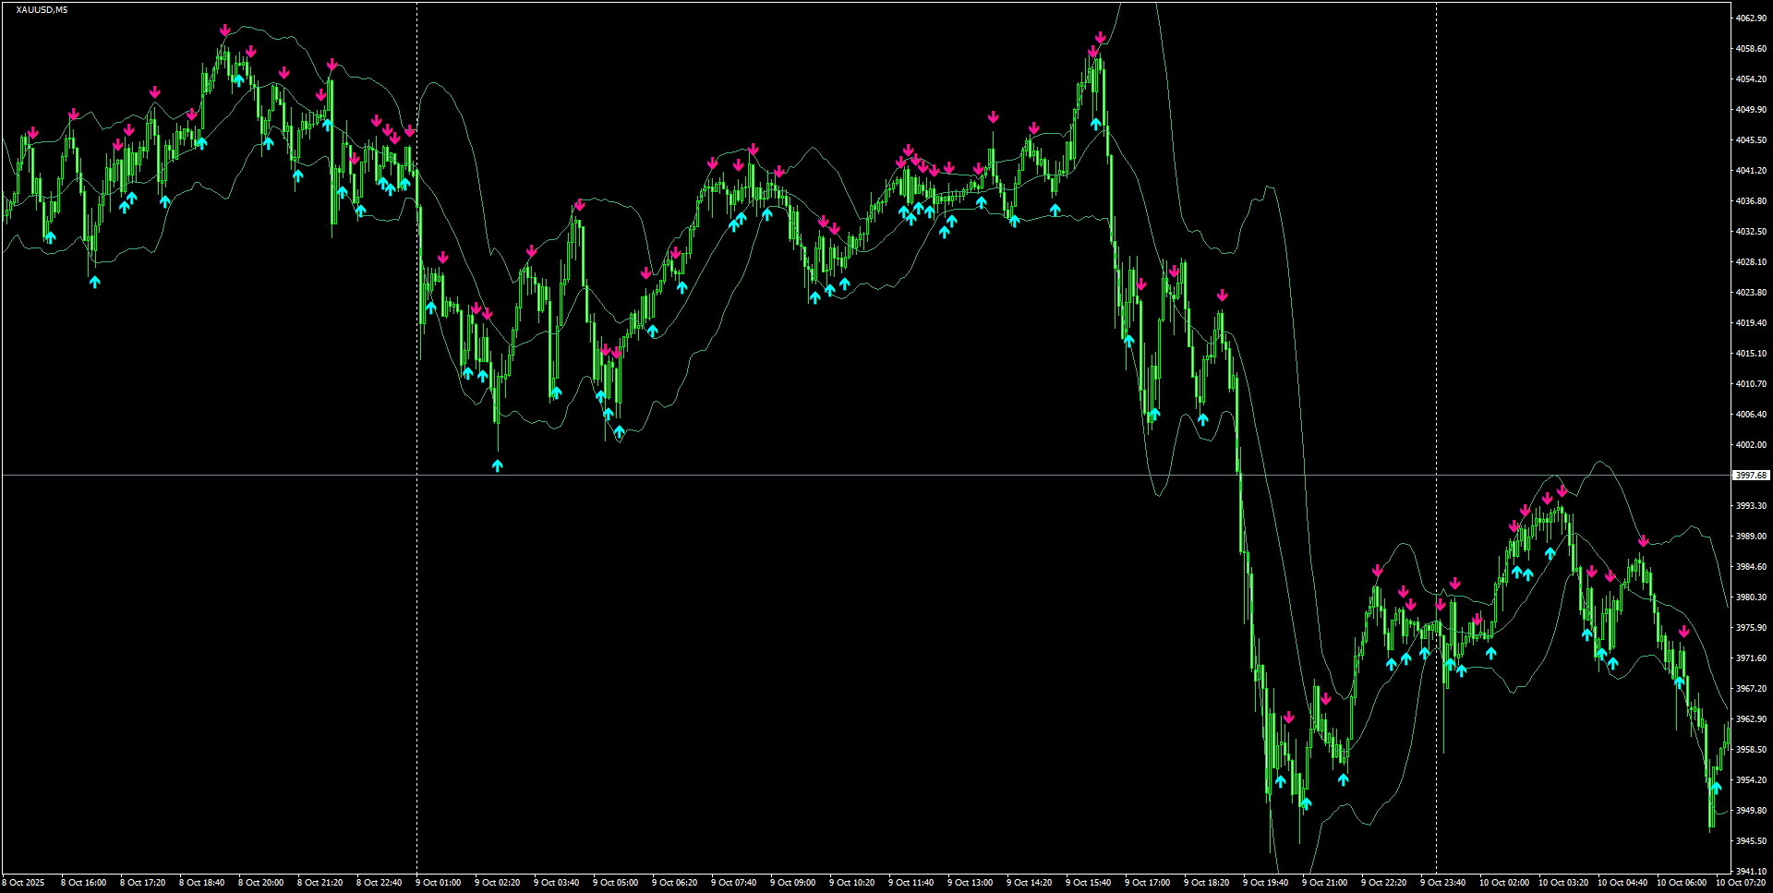Click the price label 3980.30
This screenshot has width=1773, height=893.
pyautogui.click(x=1751, y=597)
